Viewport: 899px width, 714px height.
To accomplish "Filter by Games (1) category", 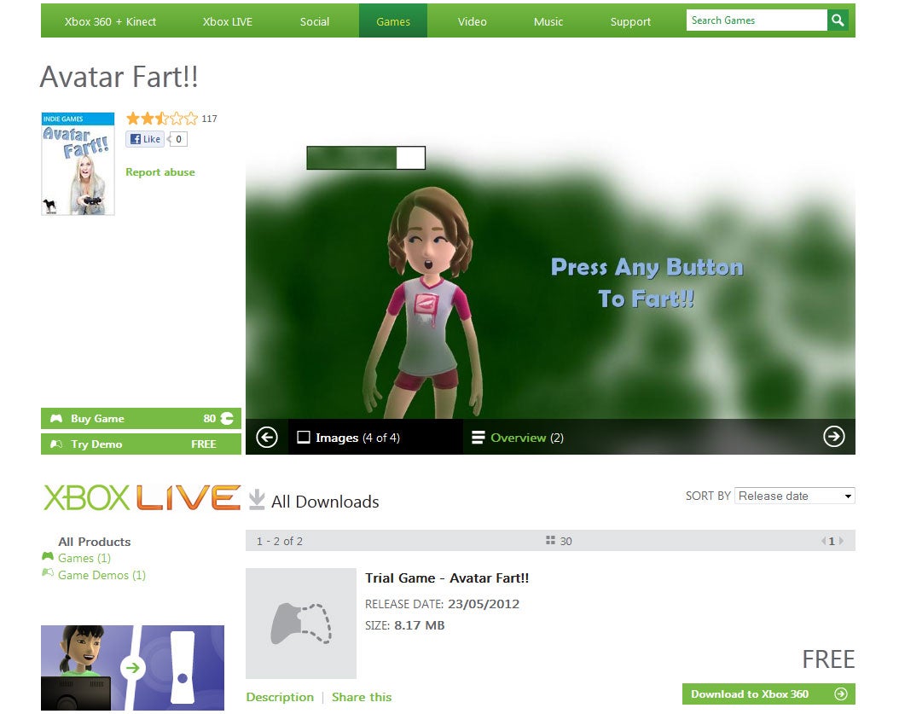I will point(84,558).
